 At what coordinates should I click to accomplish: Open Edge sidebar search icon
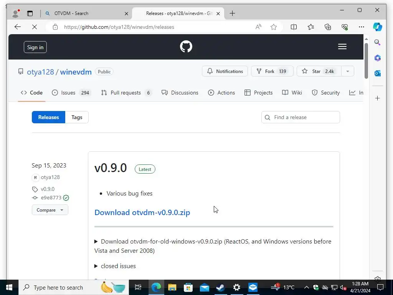(x=378, y=42)
